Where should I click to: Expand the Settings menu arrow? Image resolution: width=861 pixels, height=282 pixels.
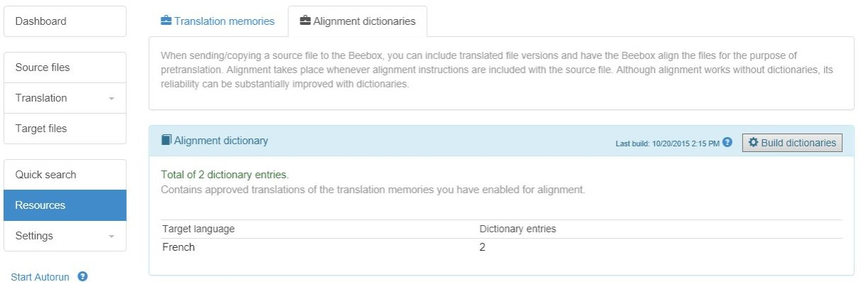(111, 237)
